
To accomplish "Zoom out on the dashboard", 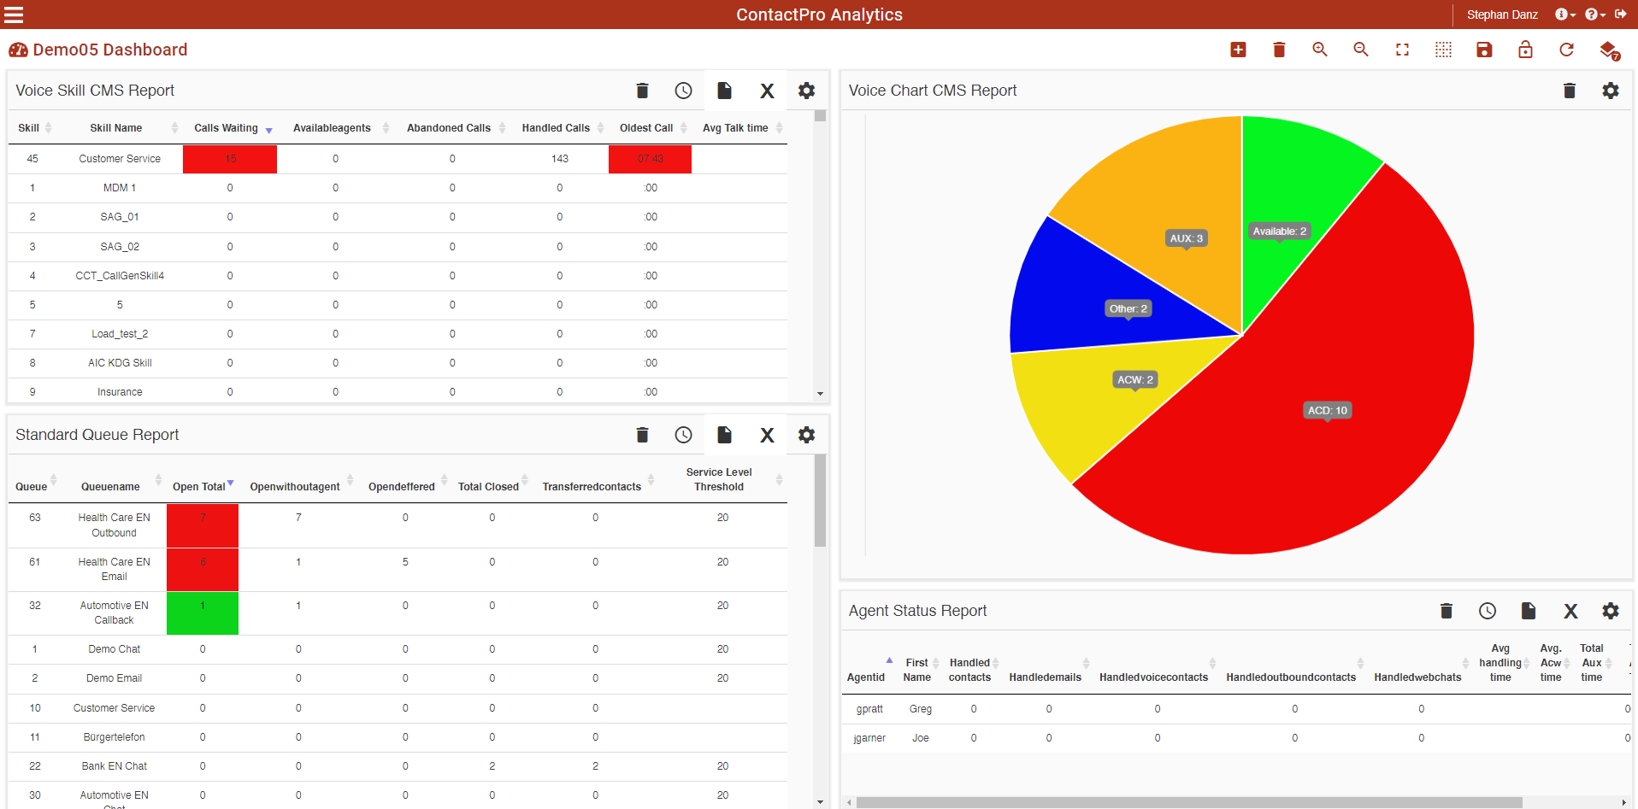I will [1360, 50].
